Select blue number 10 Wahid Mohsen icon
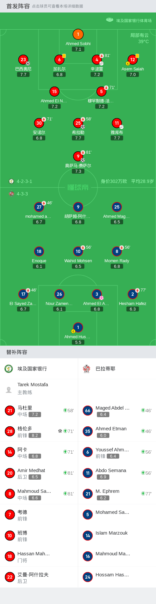The image size is (156, 604). click(x=78, y=251)
